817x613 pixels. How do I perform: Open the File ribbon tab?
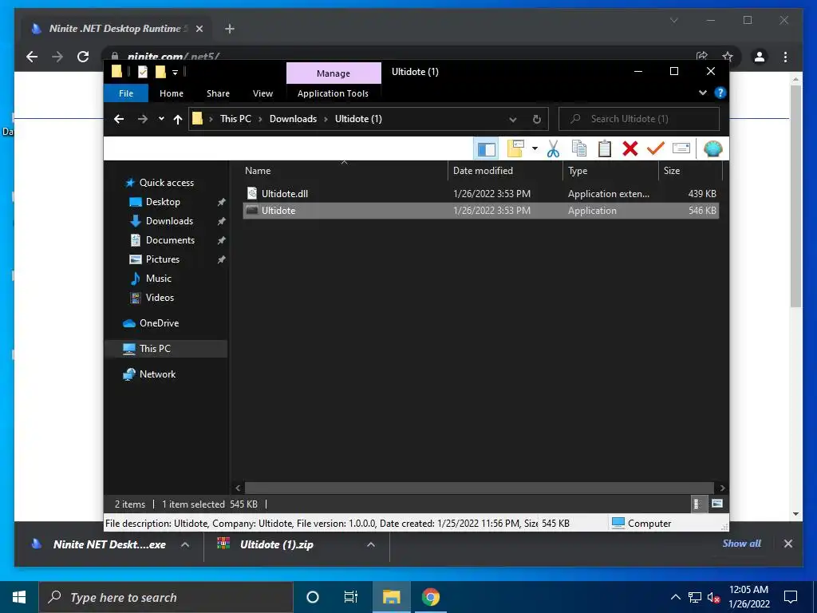click(126, 93)
